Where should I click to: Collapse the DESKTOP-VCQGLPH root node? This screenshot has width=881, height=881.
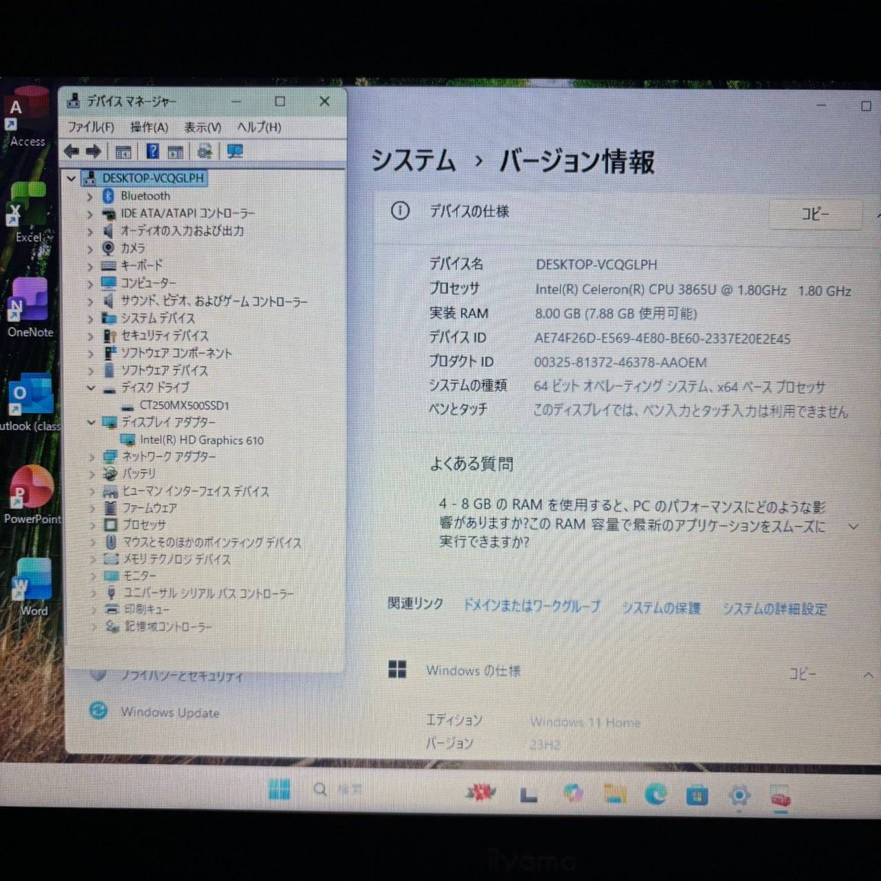coord(71,178)
